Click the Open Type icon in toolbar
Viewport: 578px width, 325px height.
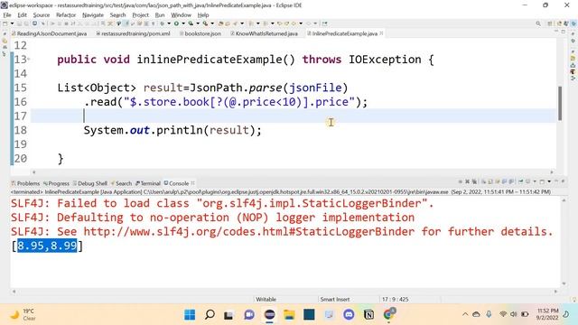click(x=220, y=23)
